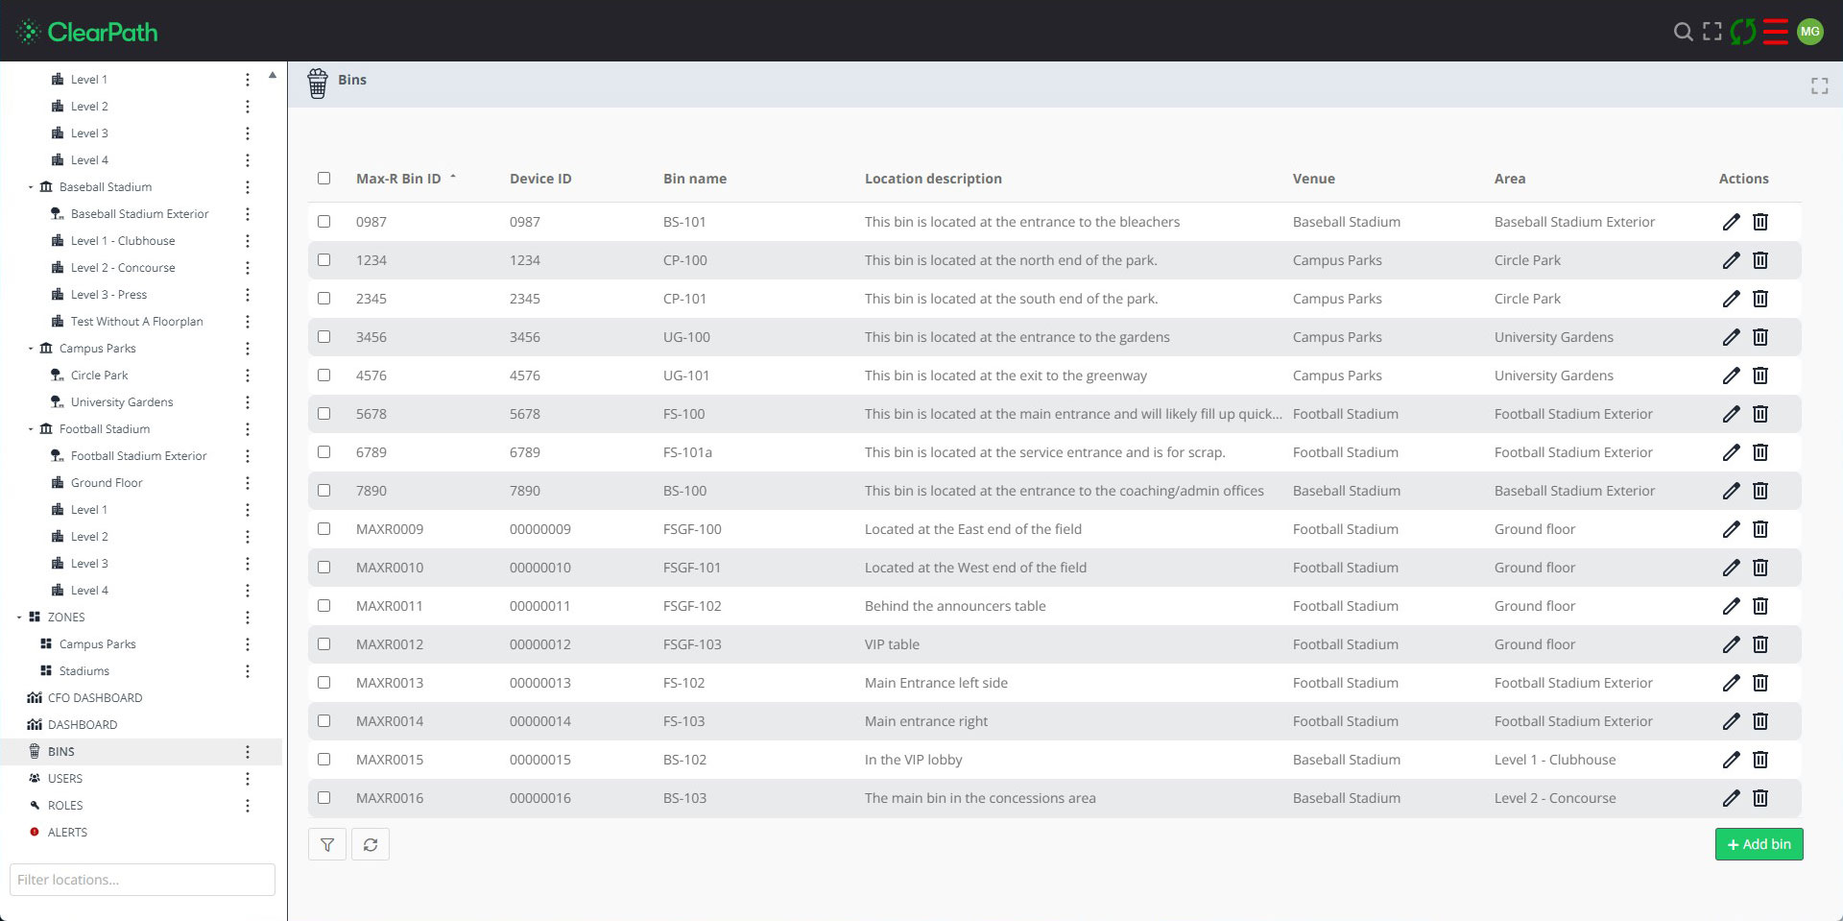This screenshot has height=921, width=1843.
Task: Open the CFO DASHBOARD page
Action: [x=95, y=698]
